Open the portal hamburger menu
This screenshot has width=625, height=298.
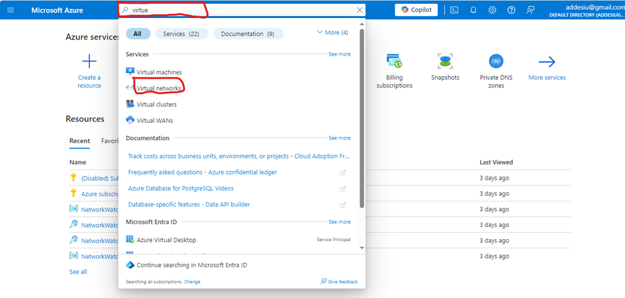10,10
